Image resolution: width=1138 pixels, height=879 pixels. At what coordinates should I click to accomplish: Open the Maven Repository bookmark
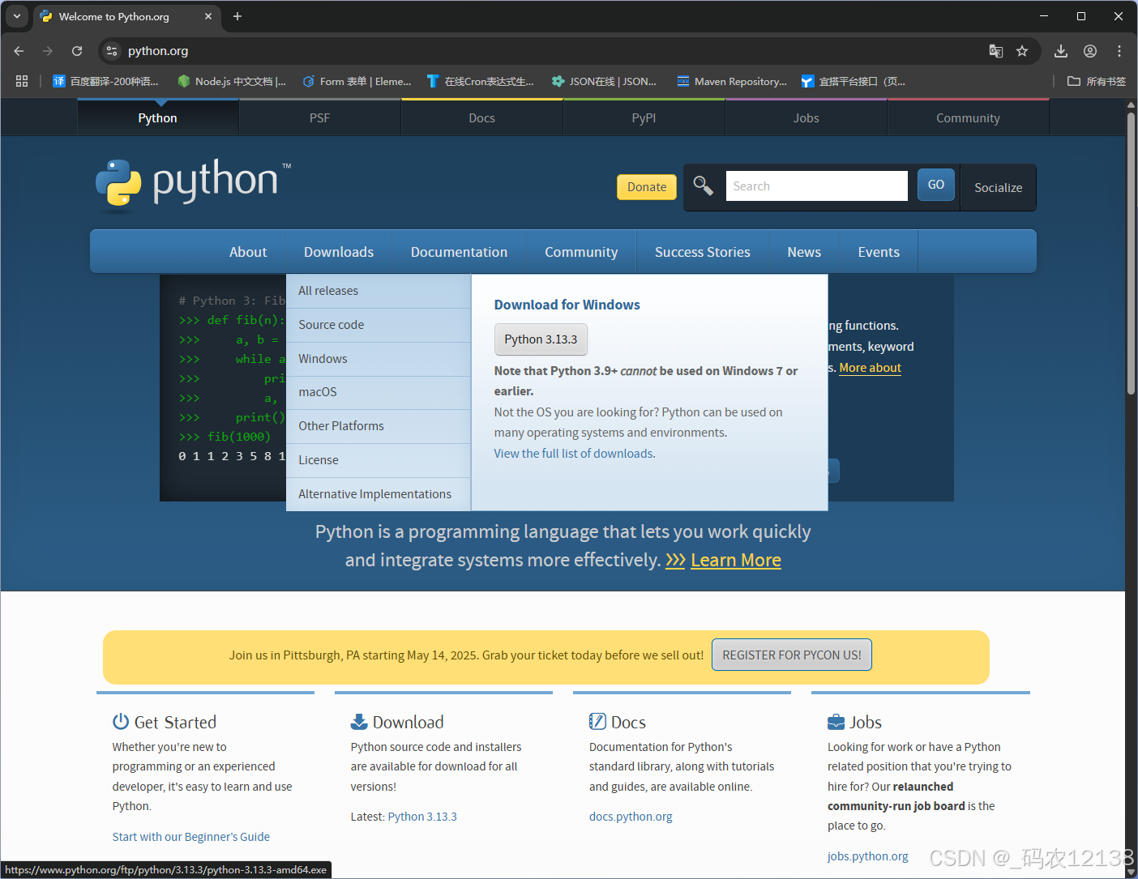tap(732, 81)
